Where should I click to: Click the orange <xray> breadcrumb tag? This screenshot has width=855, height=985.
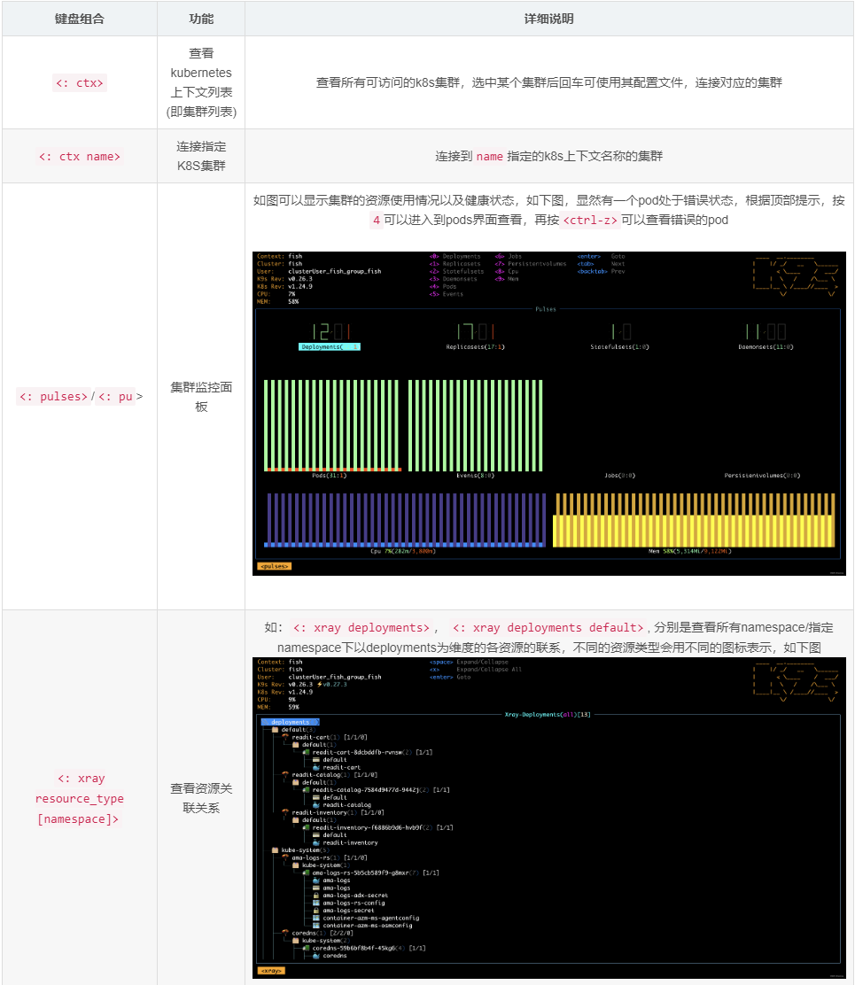(x=271, y=971)
